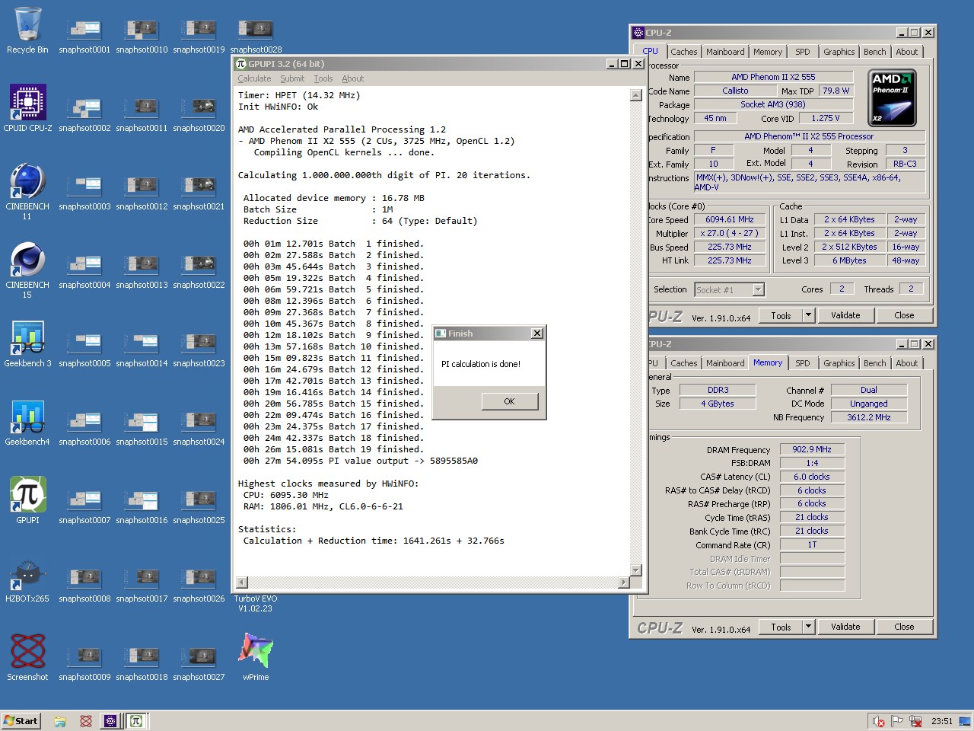Expand Socket #1 selection dropdown
The height and width of the screenshot is (731, 974).
pos(758,289)
